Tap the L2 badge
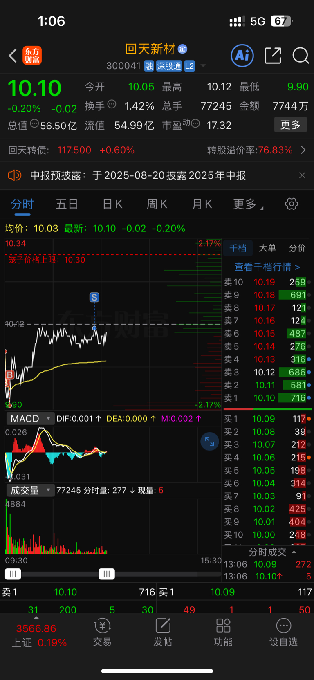The image size is (314, 680). pyautogui.click(x=189, y=66)
